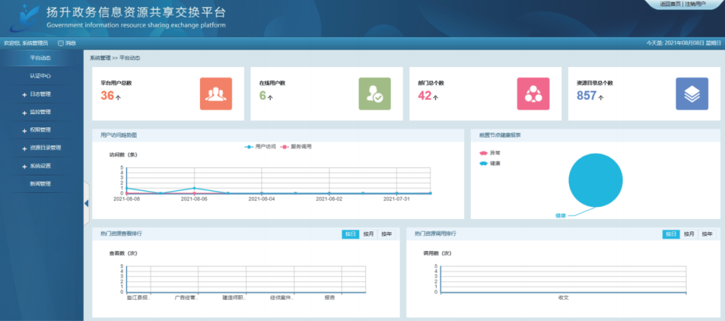This screenshot has height=321, width=725.
Task: Expand the 资源目录管理 menu
Action: 45,148
